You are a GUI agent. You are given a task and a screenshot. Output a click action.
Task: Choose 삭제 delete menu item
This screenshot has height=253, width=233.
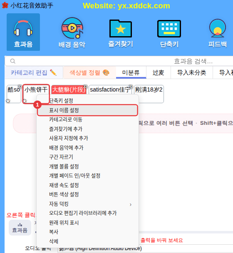pos(87,241)
